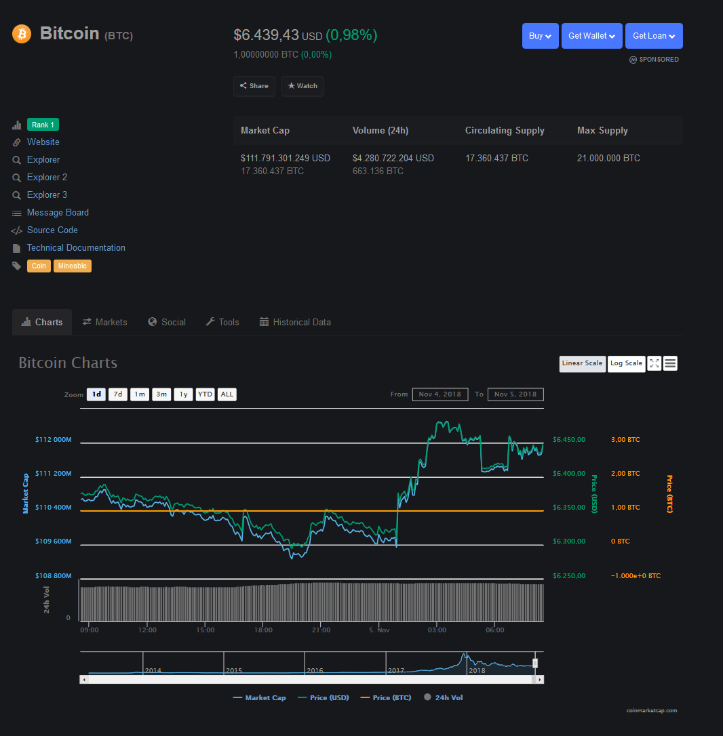Set chart zoom to ALL
723x736 pixels.
pyautogui.click(x=227, y=394)
